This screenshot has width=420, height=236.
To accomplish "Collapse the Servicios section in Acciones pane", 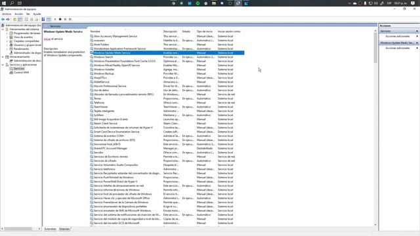I will [x=417, y=31].
